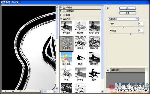
Task: Choose the 便条纸 filter thumbnail
Action: click(x=80, y=26)
